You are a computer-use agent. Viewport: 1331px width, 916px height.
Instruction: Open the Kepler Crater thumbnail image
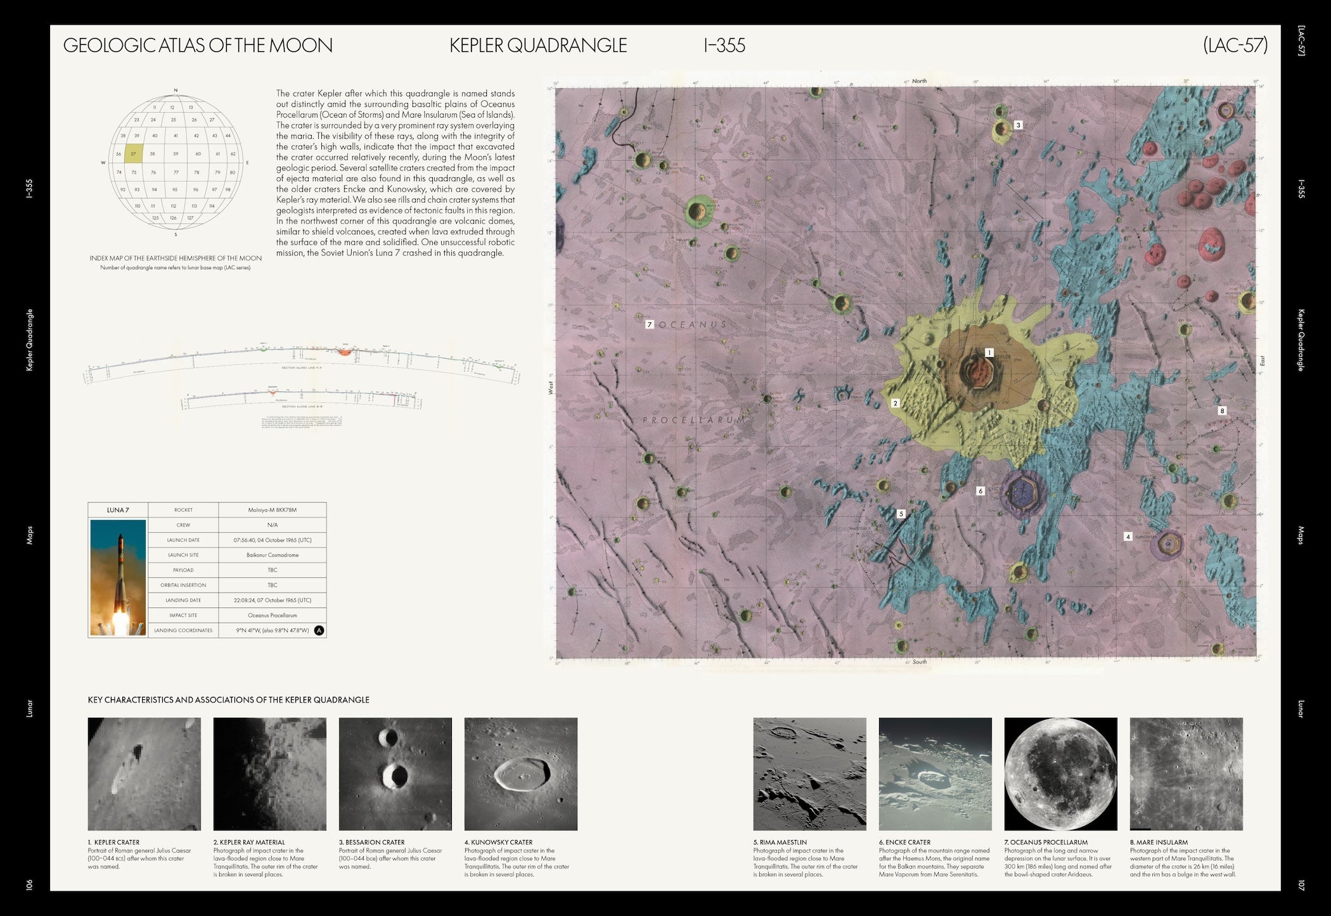[x=145, y=774]
